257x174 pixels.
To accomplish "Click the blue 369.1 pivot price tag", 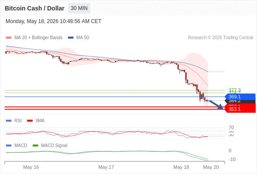I will point(240,97).
